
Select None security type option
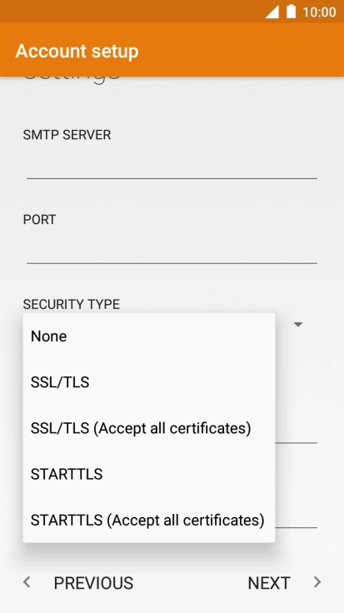click(x=149, y=336)
